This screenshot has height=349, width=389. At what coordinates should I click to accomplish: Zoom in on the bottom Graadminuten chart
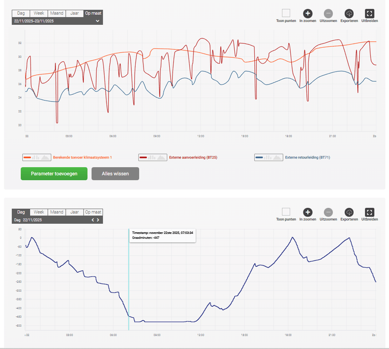308,212
